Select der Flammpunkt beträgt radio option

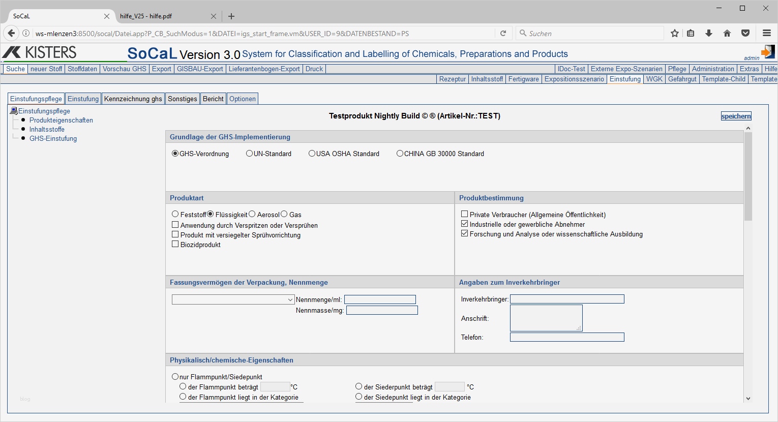(x=183, y=386)
